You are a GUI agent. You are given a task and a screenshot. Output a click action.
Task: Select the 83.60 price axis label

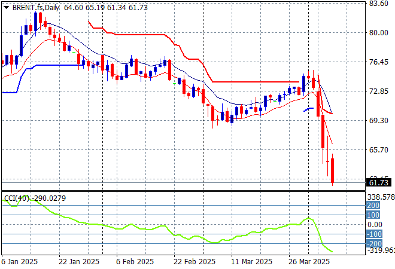pos(379,4)
